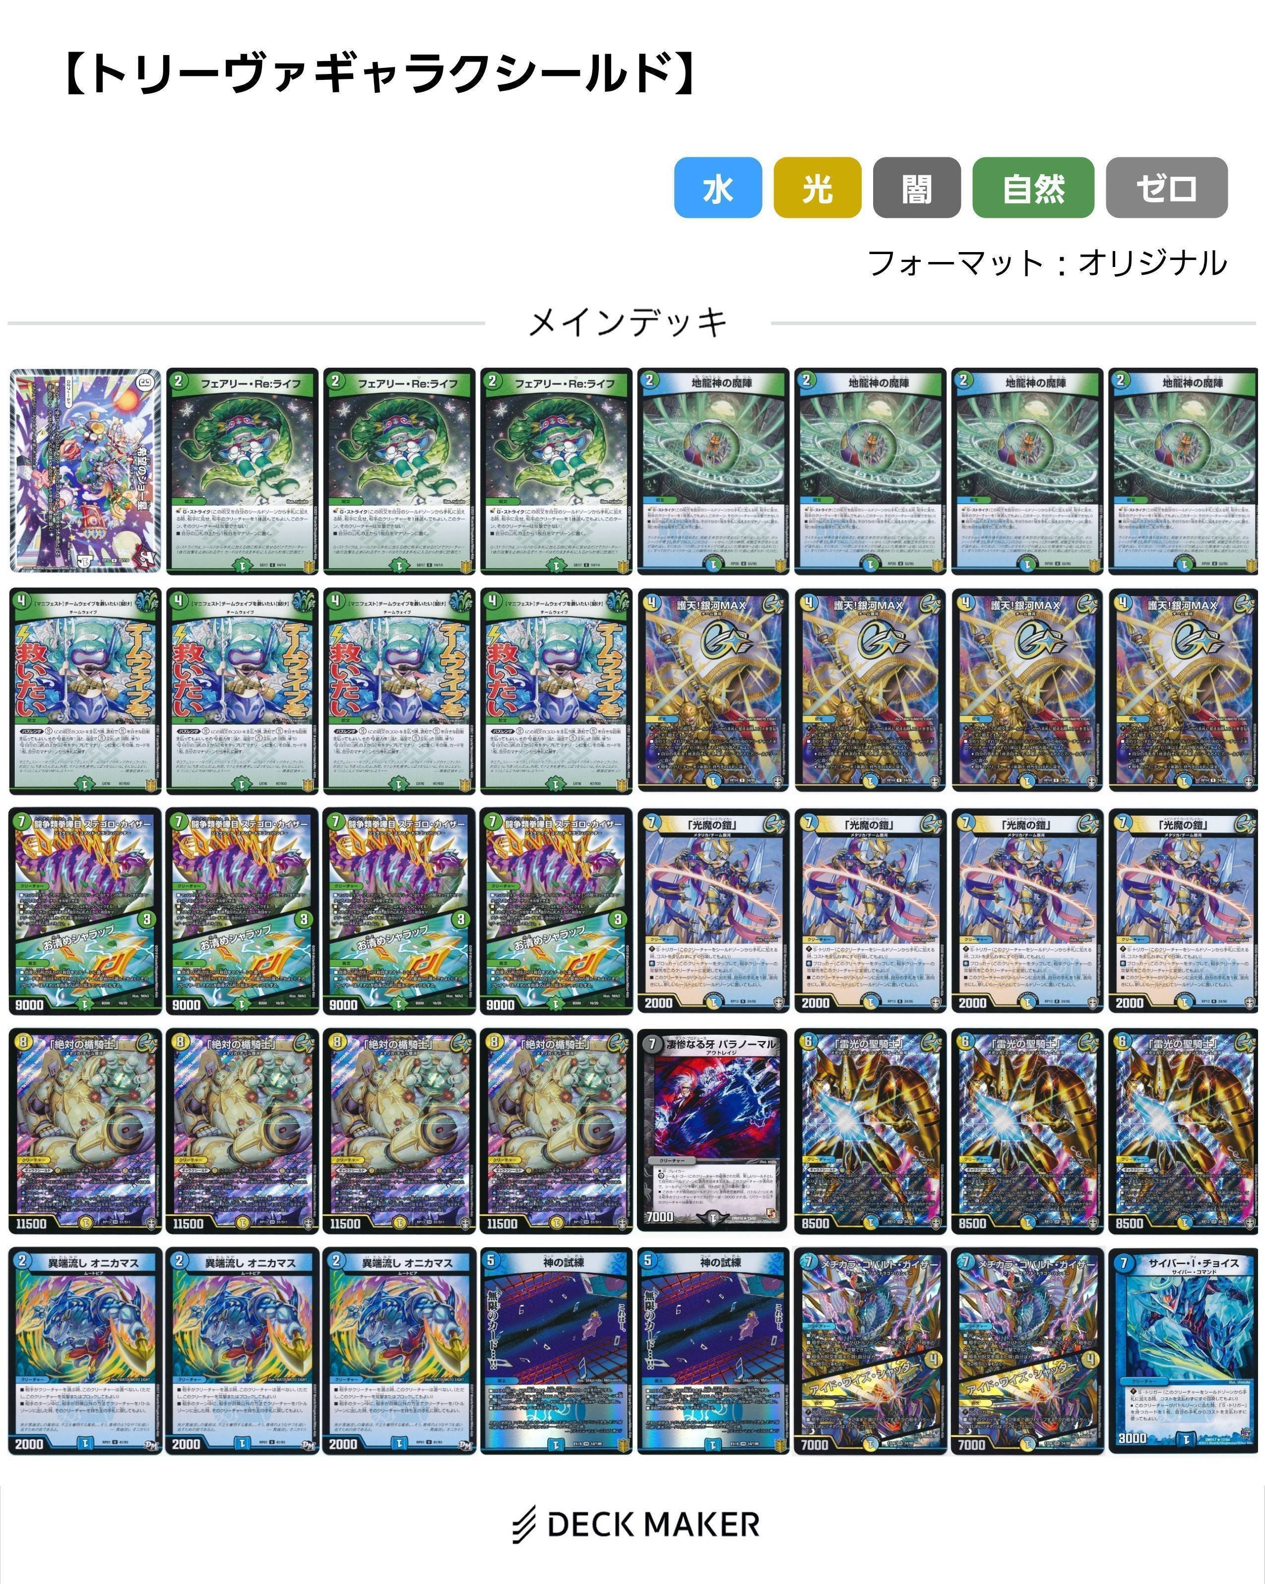
Task: Select the green 自然 civilization badge
Action: click(1033, 188)
